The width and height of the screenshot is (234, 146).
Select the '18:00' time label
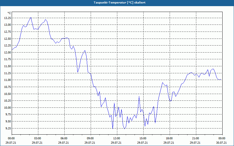pos(169,138)
